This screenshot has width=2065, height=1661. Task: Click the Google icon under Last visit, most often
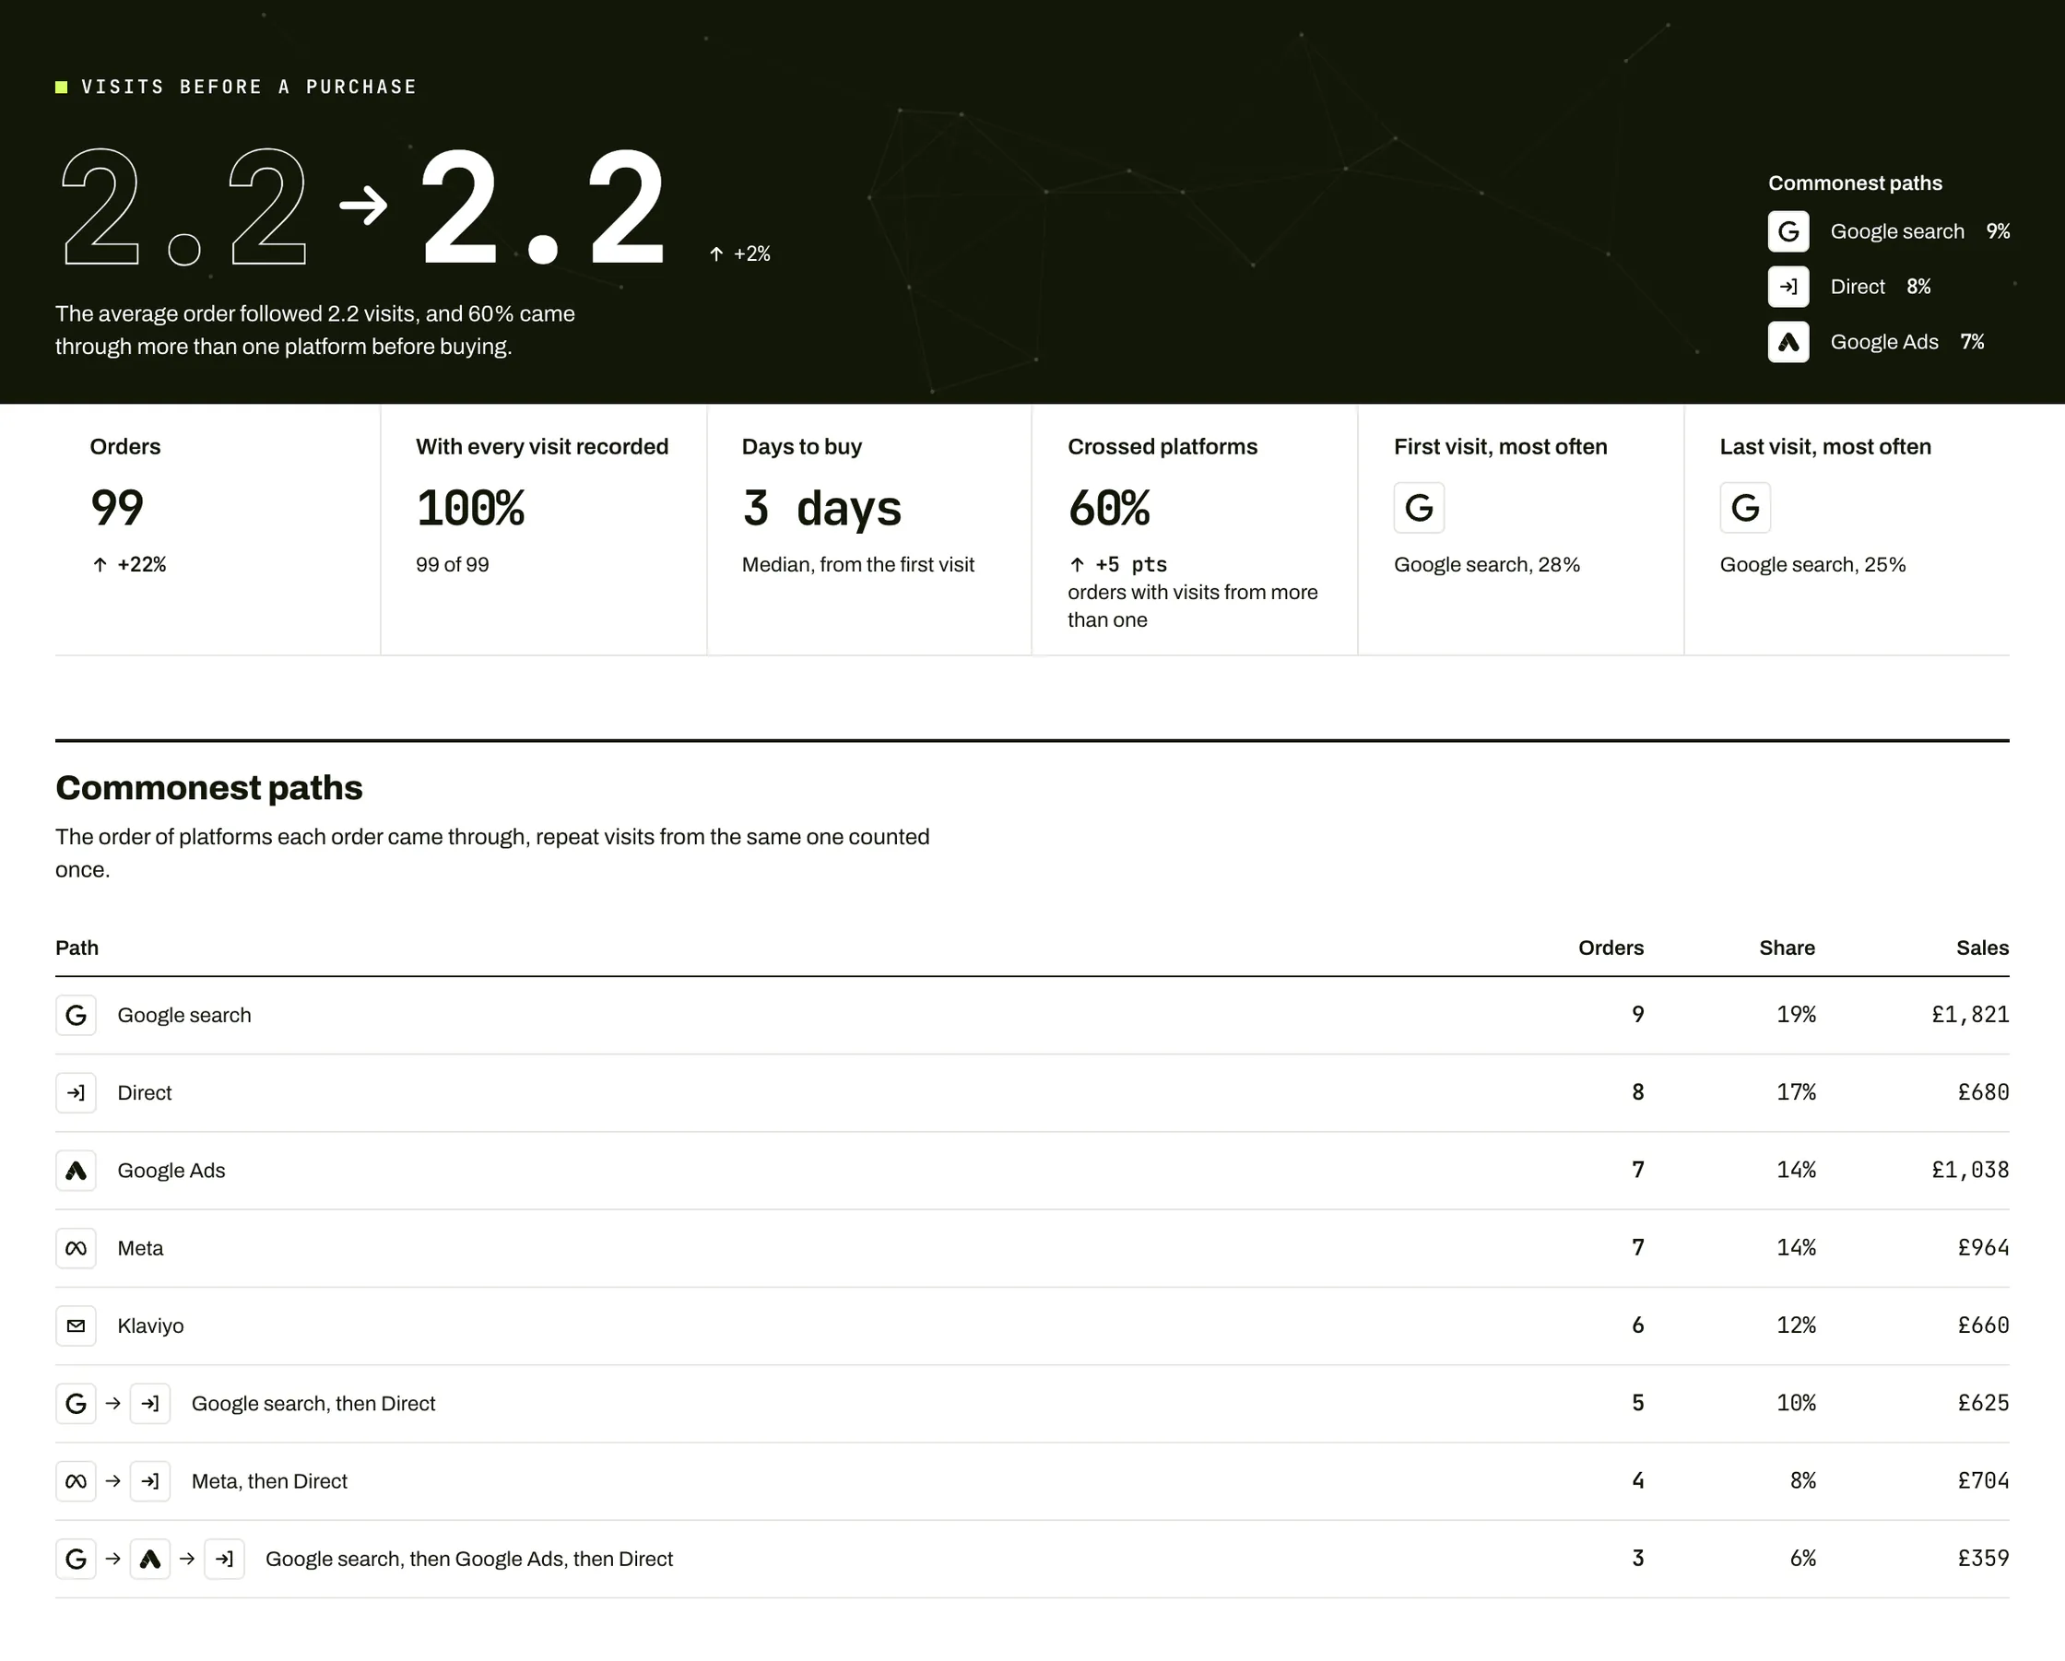(x=1745, y=508)
